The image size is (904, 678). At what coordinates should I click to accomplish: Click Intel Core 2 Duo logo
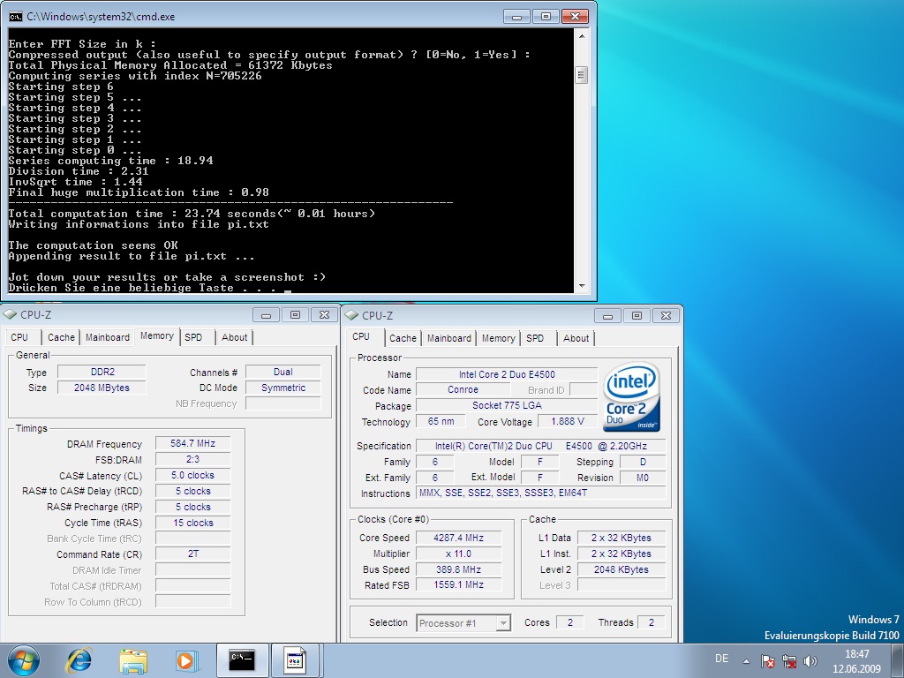[x=631, y=396]
